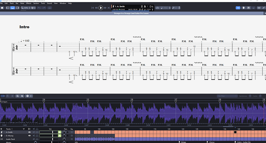This screenshot has width=266, height=143.
Task: Toggle the bottom global view panel
Action: coord(12,8)
